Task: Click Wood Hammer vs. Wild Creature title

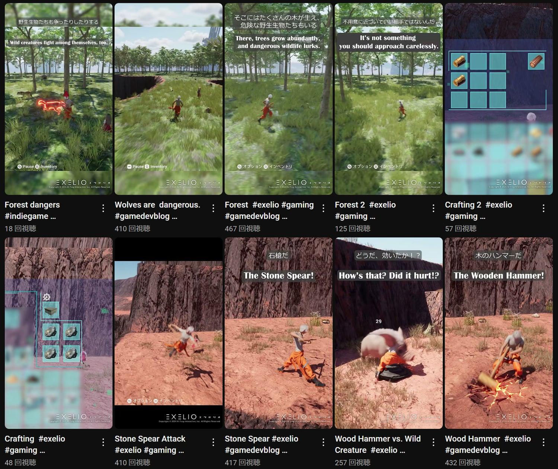Action: pos(378,444)
